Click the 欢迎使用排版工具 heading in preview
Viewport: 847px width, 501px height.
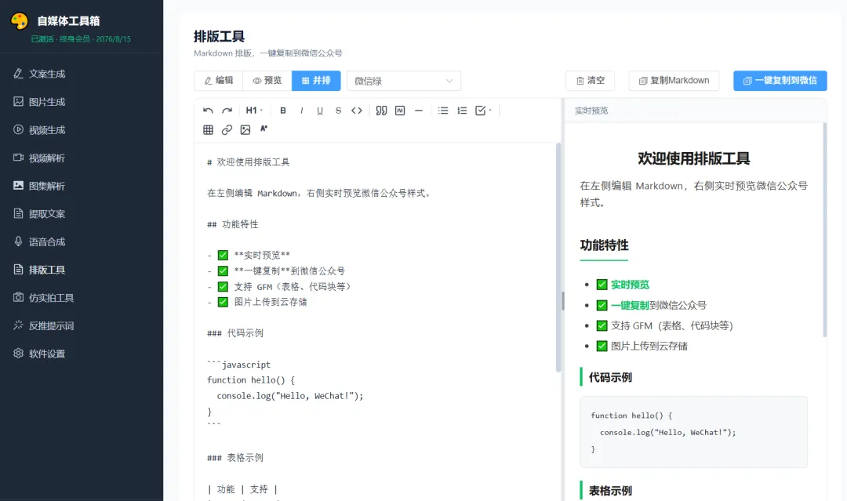(693, 158)
